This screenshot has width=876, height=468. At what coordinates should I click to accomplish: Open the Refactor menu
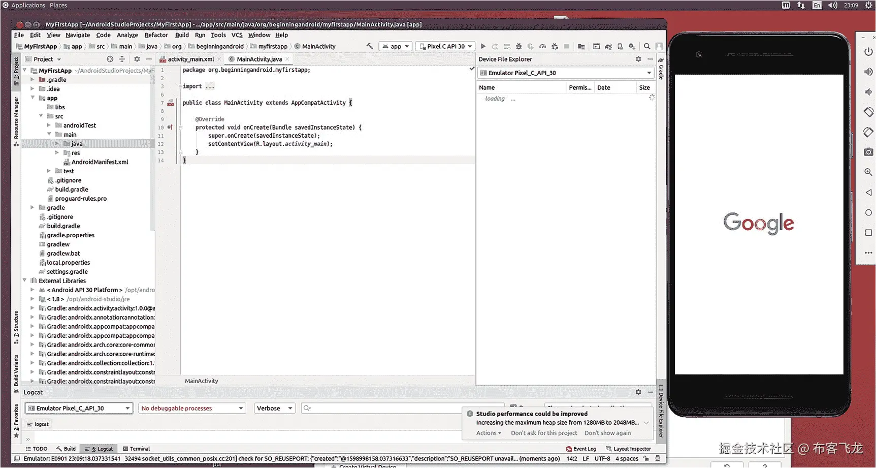[156, 35]
